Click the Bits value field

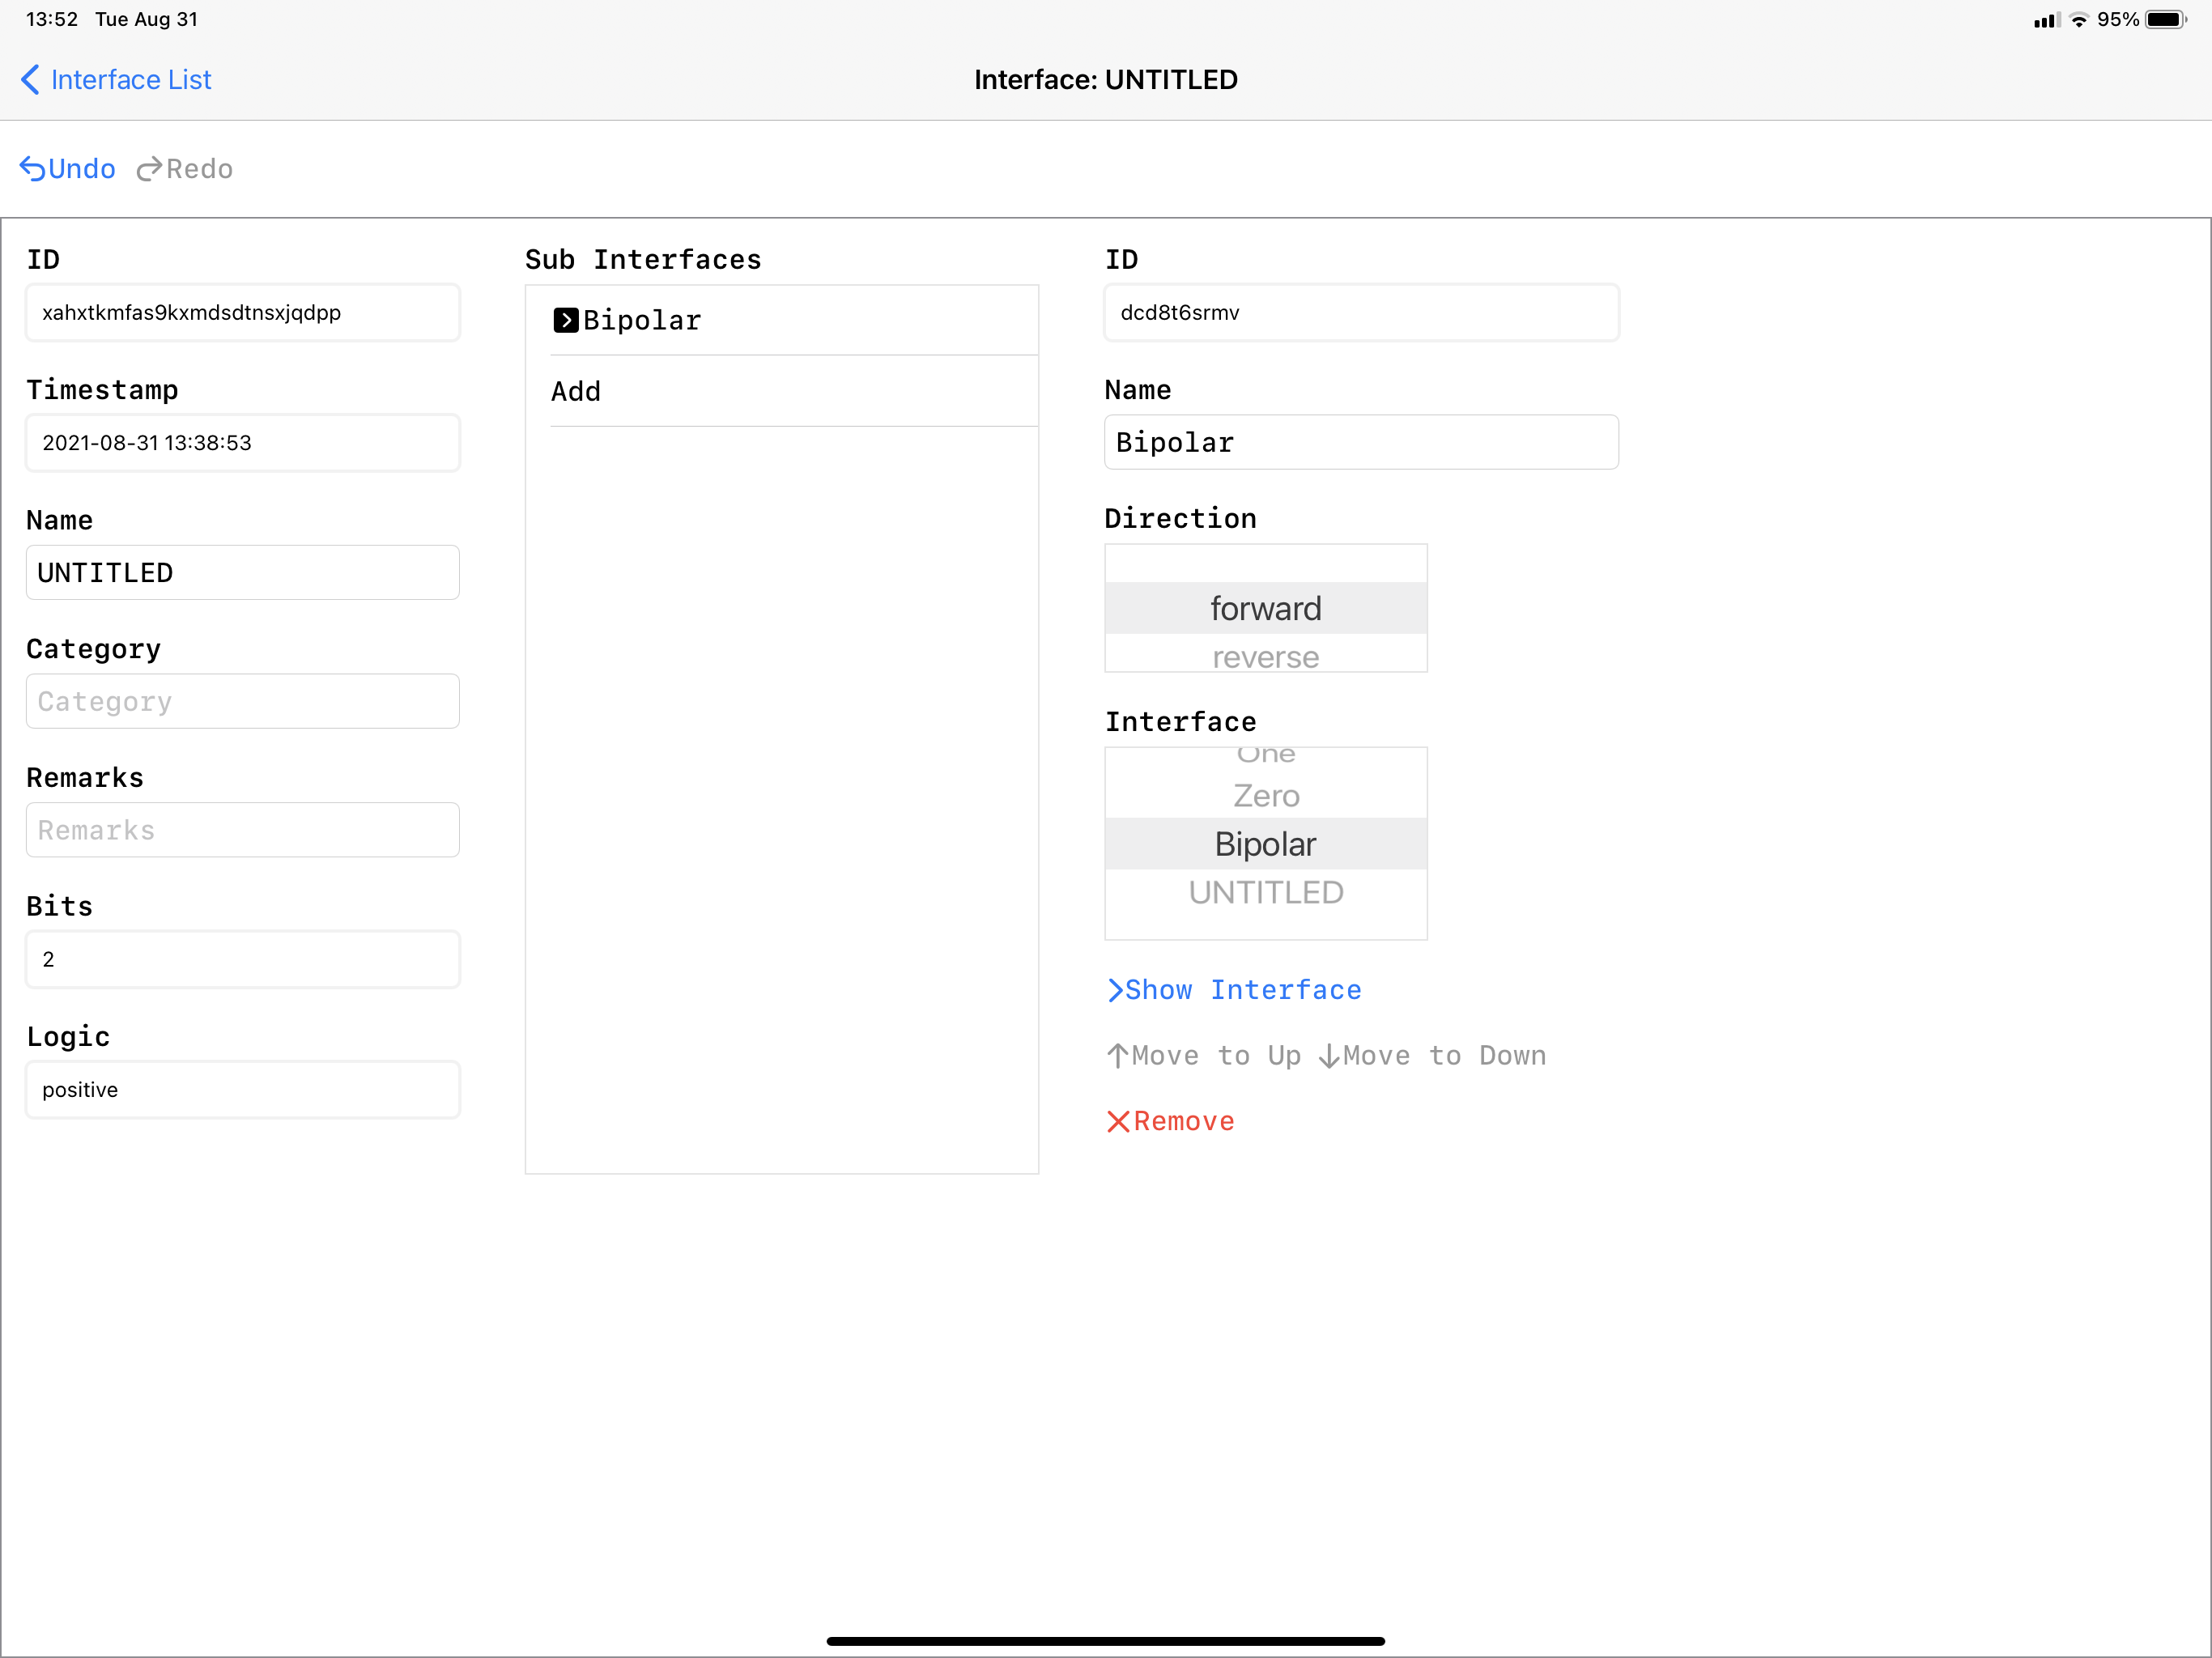coord(243,960)
